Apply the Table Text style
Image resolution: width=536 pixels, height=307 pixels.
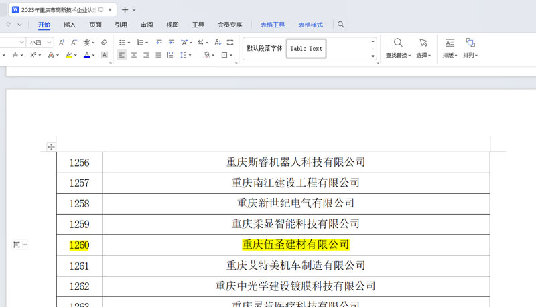(x=306, y=49)
